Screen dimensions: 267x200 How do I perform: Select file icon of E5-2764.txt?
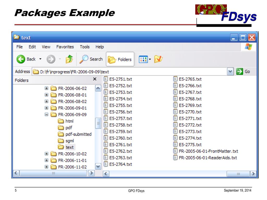[x=106, y=164]
